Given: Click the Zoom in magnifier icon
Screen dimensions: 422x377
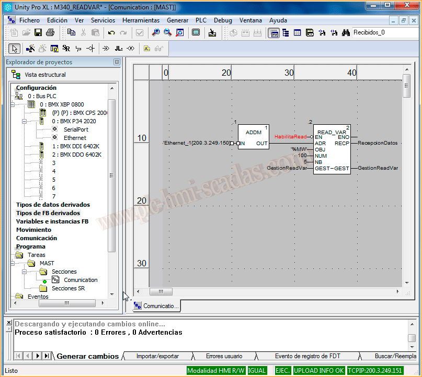Looking at the screenshot, I should click(156, 32).
